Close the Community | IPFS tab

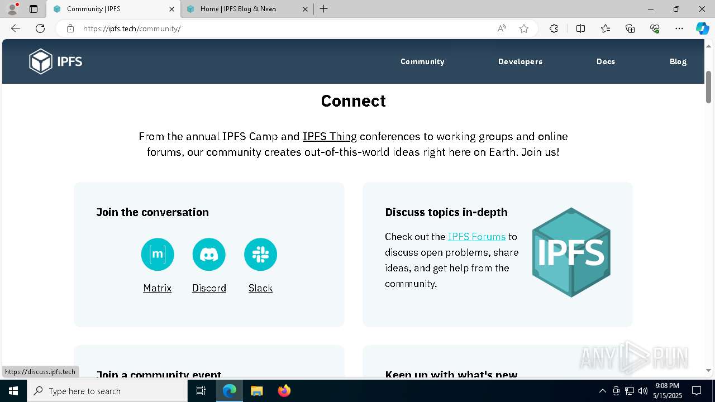(x=171, y=9)
